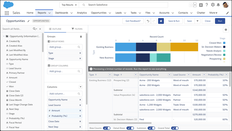Collapse the Opportunity Information folder
This screenshot has width=232, height=131.
pos(4,36)
